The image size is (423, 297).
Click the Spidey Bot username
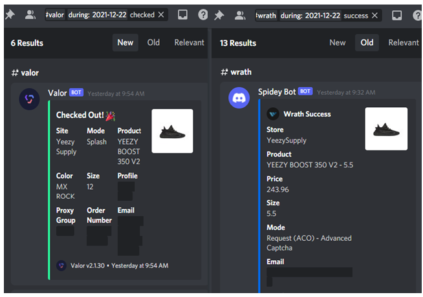277,92
